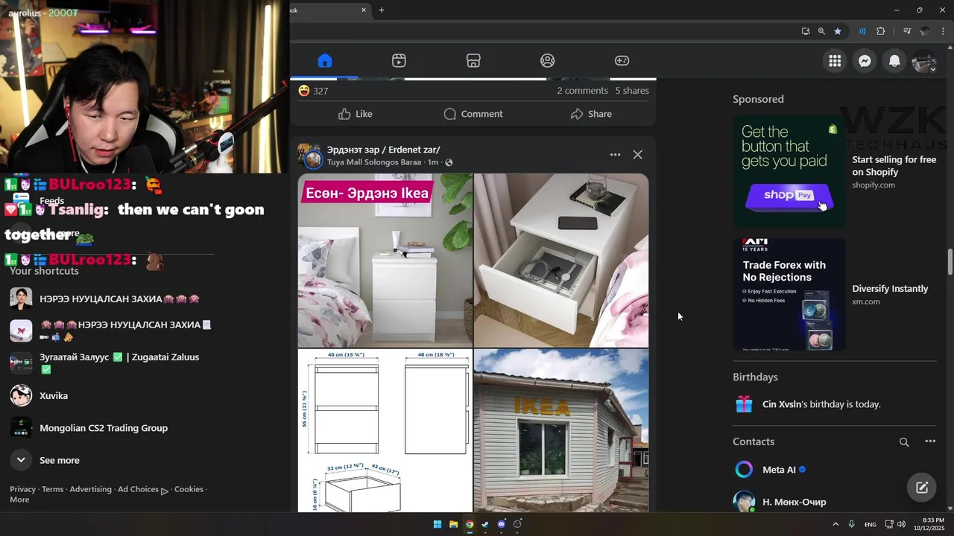
Task: Open account profile menu
Action: pos(924,61)
